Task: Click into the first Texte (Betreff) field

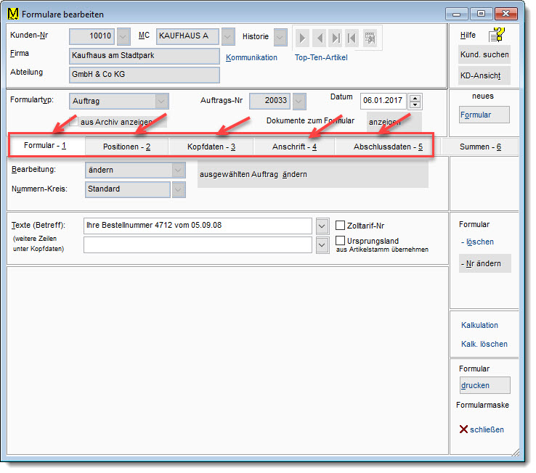Action: (198, 226)
